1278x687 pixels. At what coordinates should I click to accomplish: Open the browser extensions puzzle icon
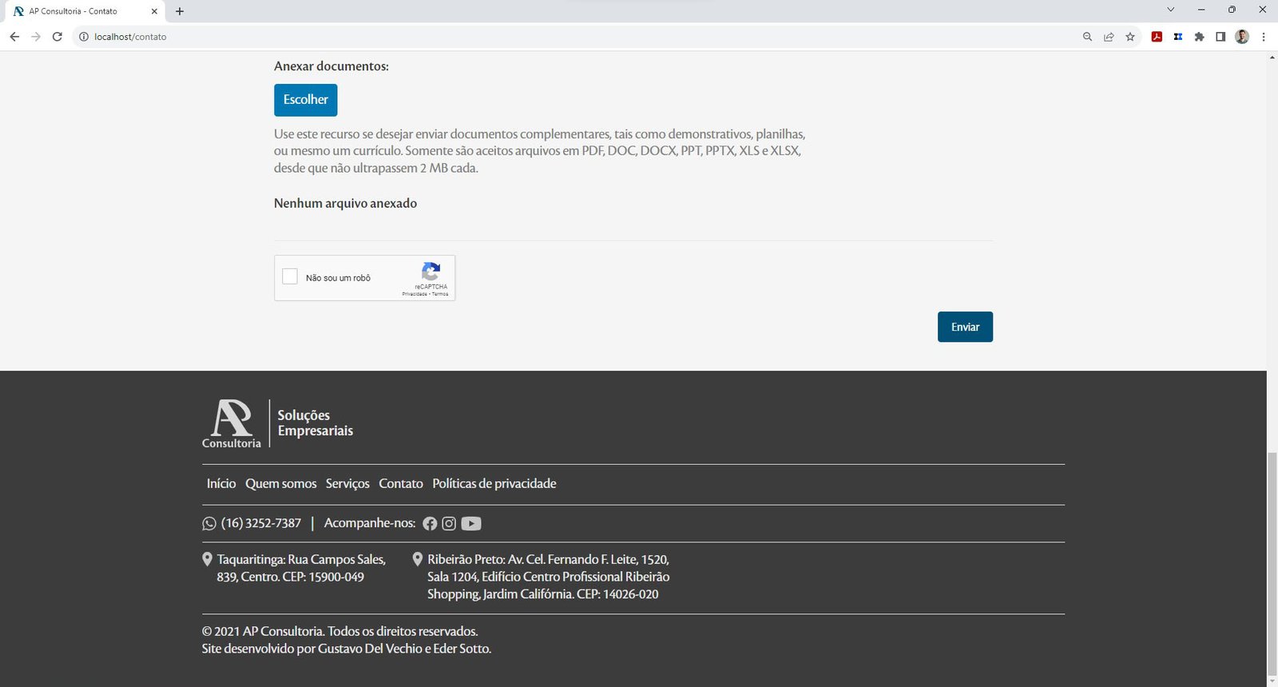point(1199,37)
